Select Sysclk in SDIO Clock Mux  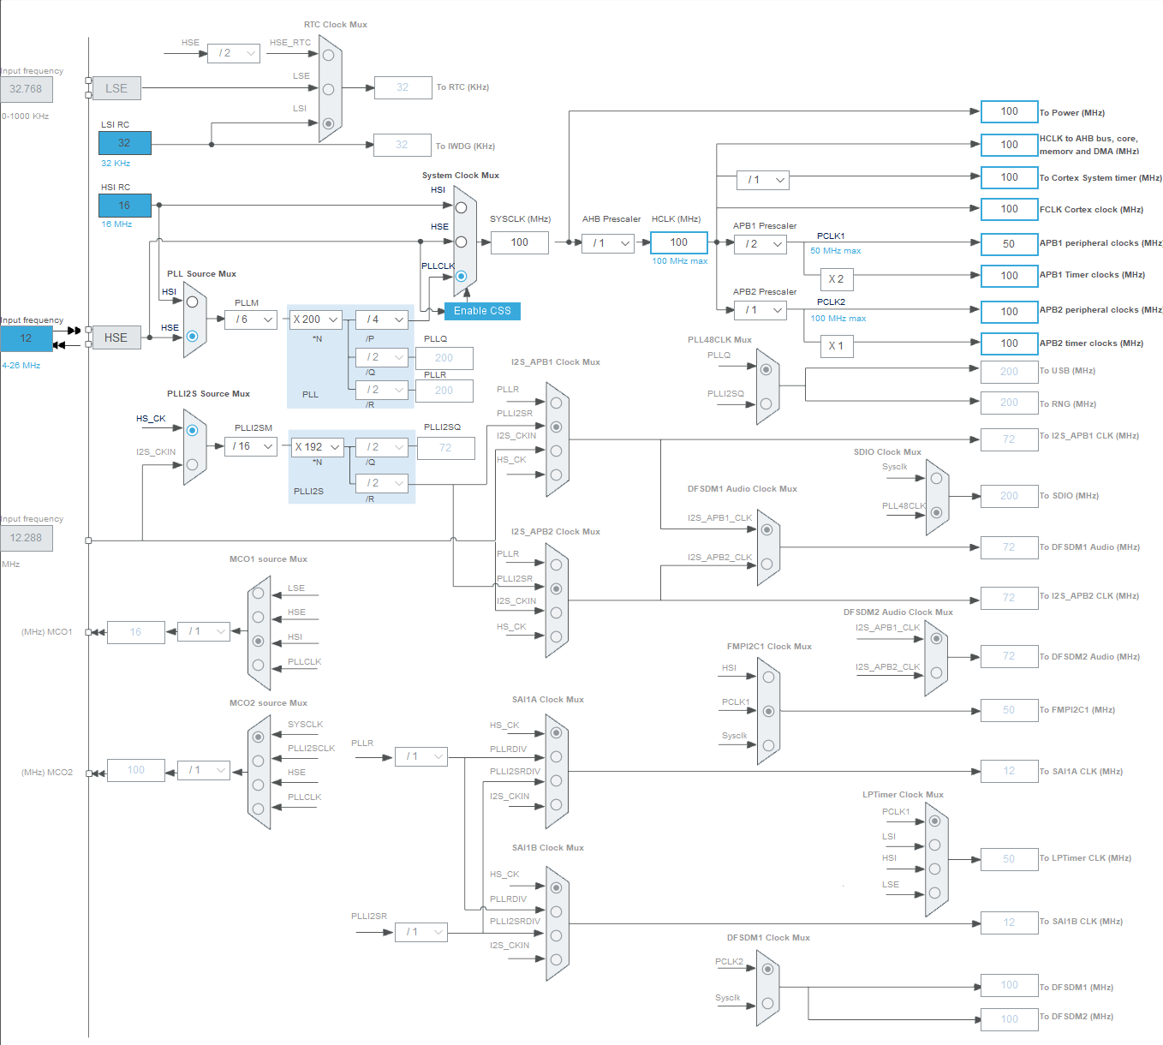pos(936,478)
